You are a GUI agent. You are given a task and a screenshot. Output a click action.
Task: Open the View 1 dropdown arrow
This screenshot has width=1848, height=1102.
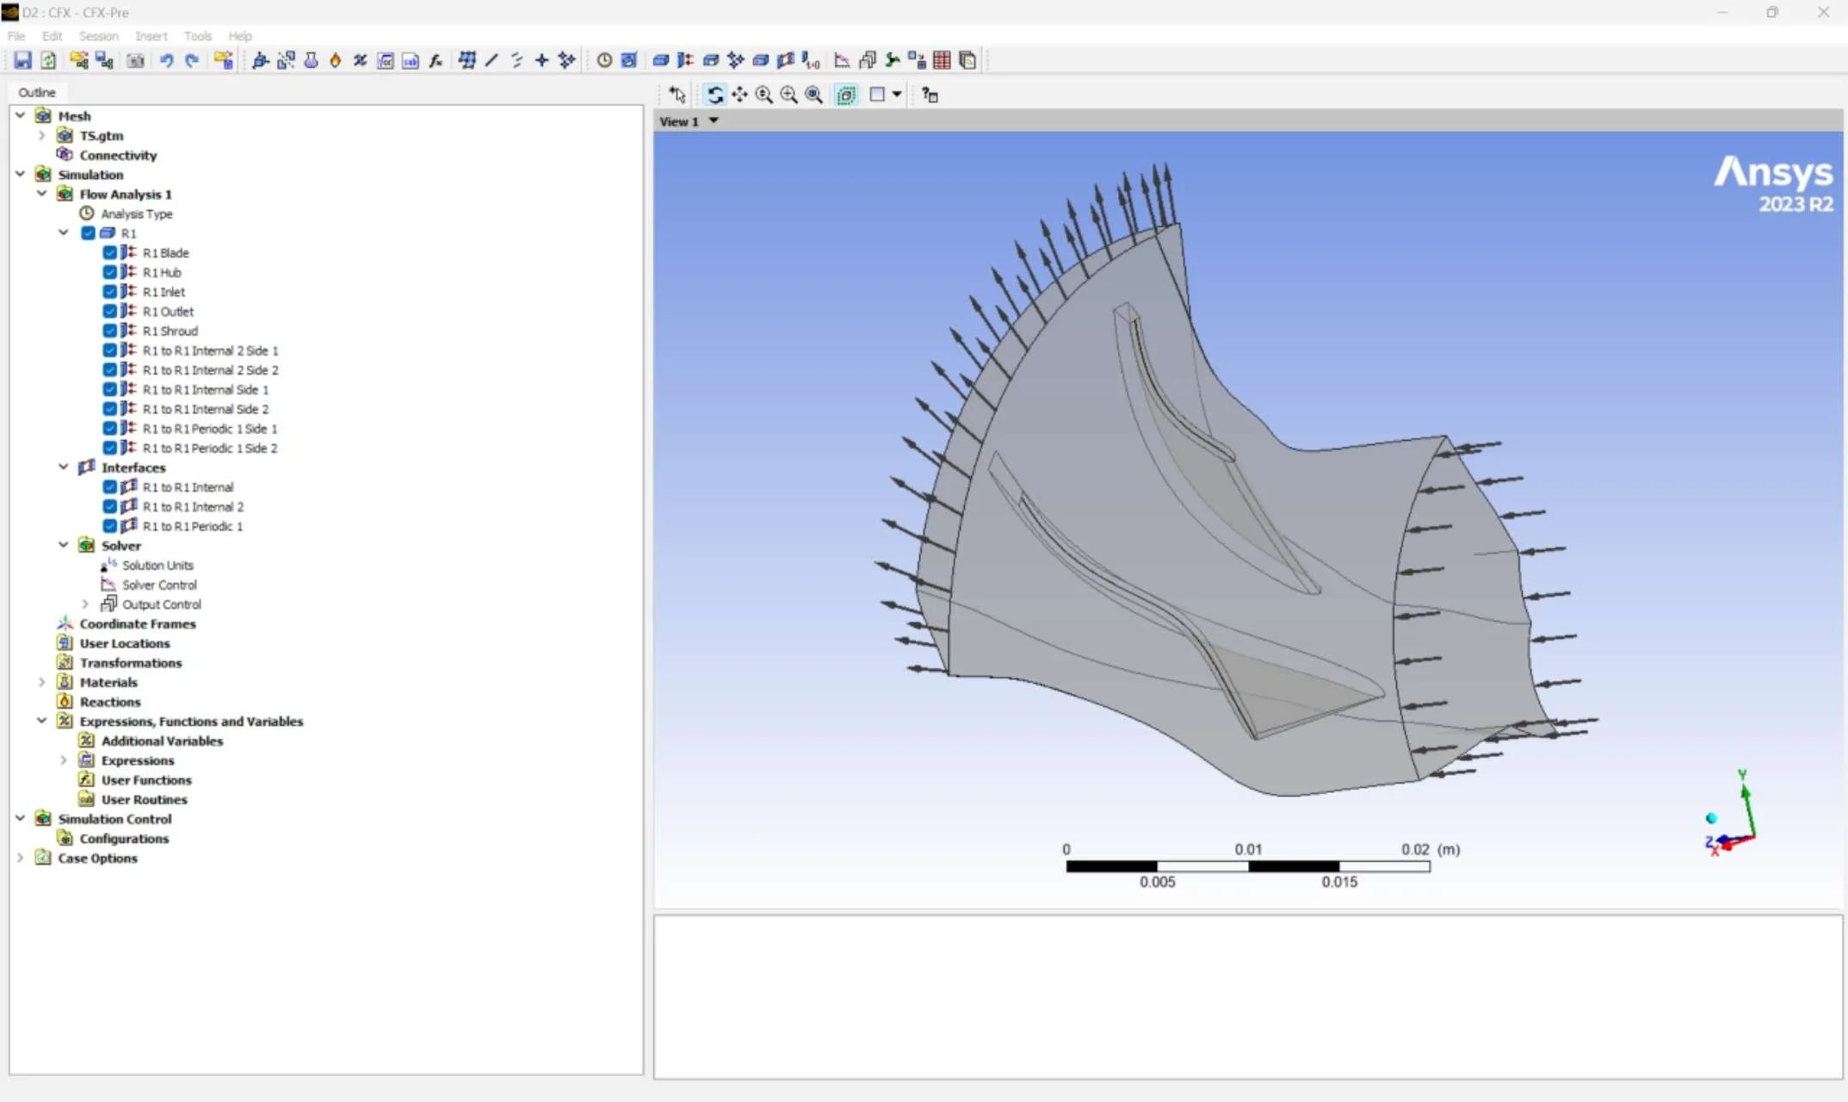[x=714, y=121]
